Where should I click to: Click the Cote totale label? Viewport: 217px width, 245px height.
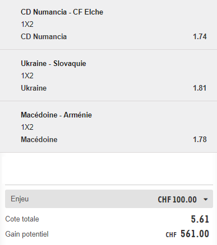pos(22,219)
